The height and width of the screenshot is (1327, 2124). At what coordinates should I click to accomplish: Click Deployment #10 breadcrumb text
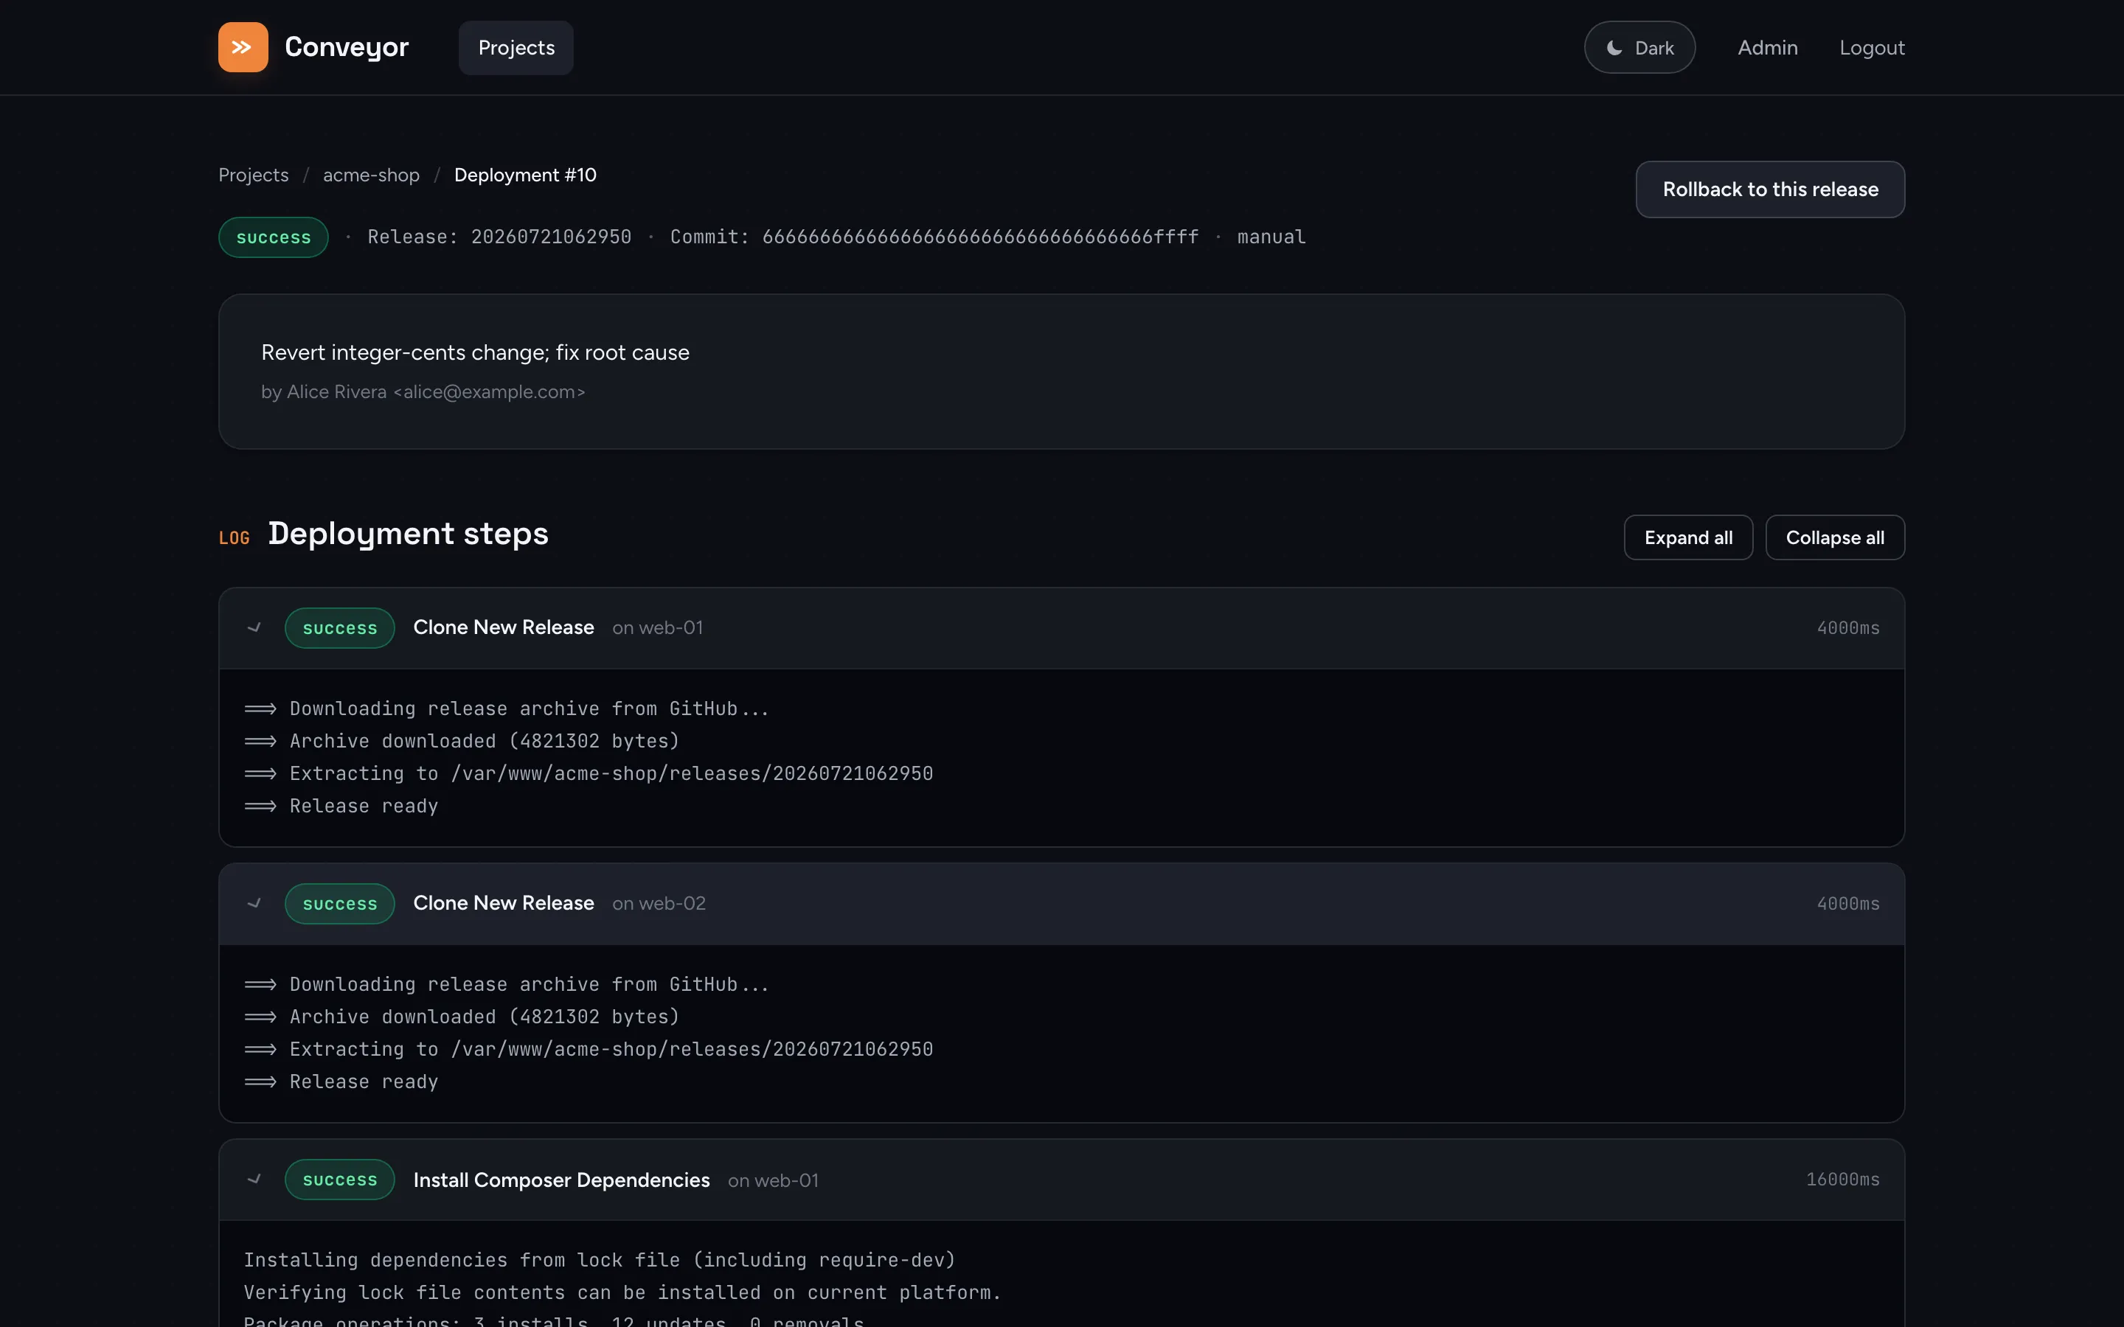525,175
